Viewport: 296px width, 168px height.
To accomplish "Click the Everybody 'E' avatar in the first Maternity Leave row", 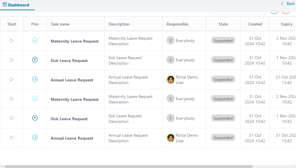I will (171, 41).
